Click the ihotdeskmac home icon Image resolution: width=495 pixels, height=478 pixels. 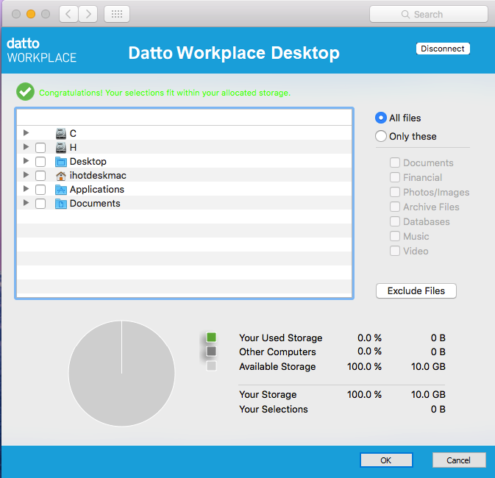(x=61, y=176)
